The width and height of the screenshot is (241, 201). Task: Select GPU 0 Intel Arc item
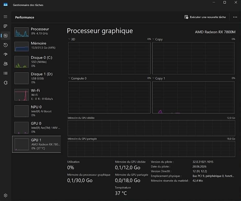[x=37, y=127]
